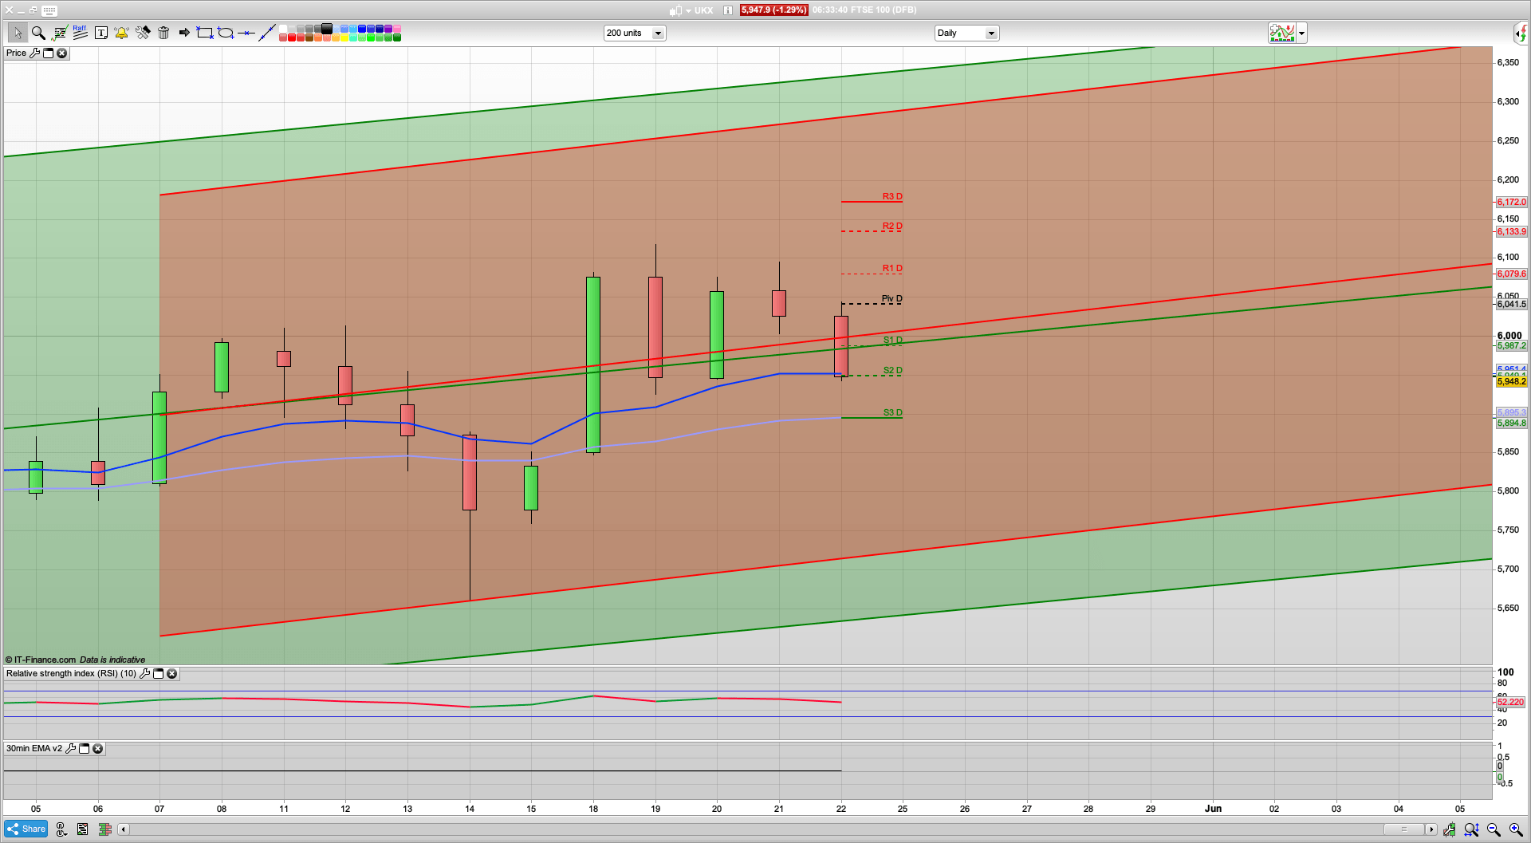This screenshot has height=843, width=1531.
Task: Click the trash can delete tool
Action: coord(163,33)
